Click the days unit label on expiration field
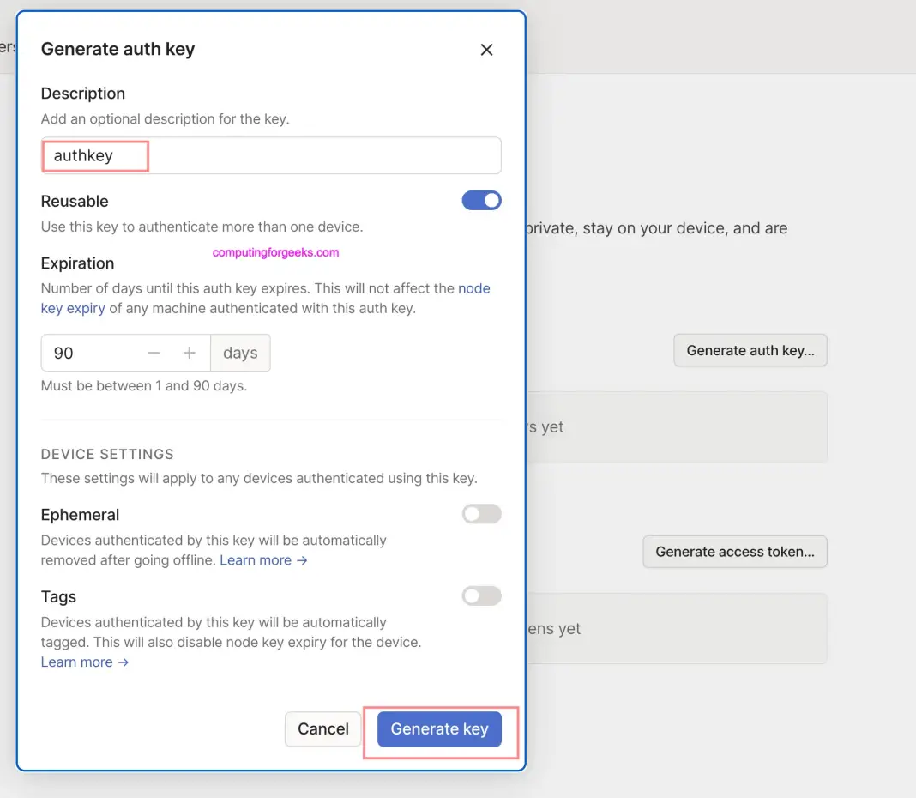916x798 pixels. [240, 352]
